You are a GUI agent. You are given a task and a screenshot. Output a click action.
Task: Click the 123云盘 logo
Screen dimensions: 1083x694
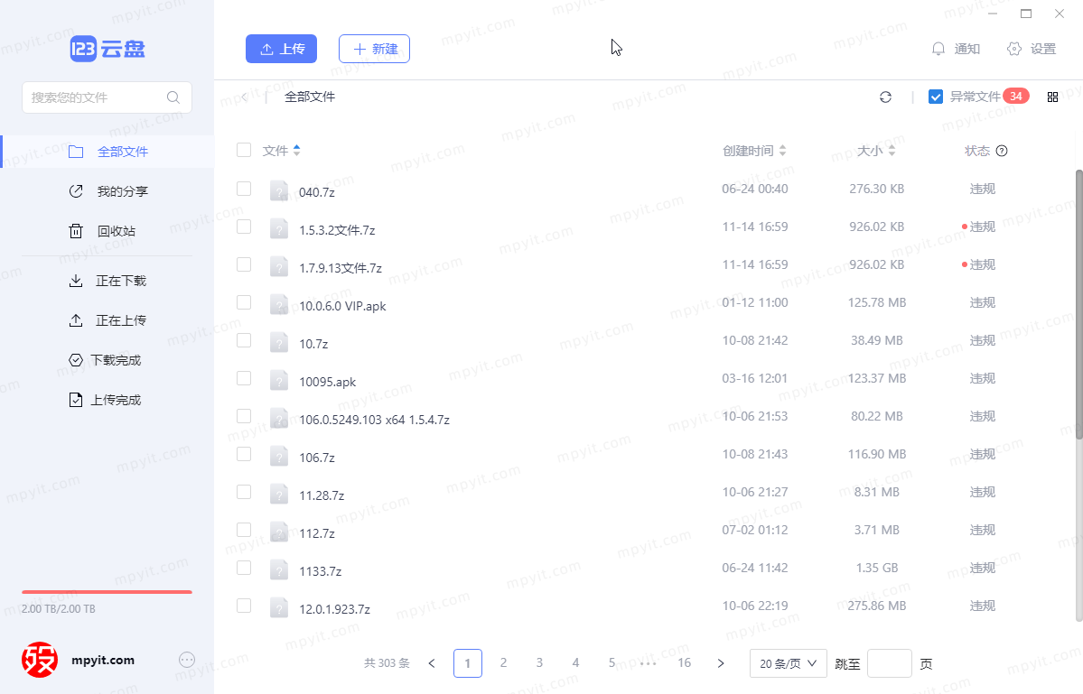107,49
